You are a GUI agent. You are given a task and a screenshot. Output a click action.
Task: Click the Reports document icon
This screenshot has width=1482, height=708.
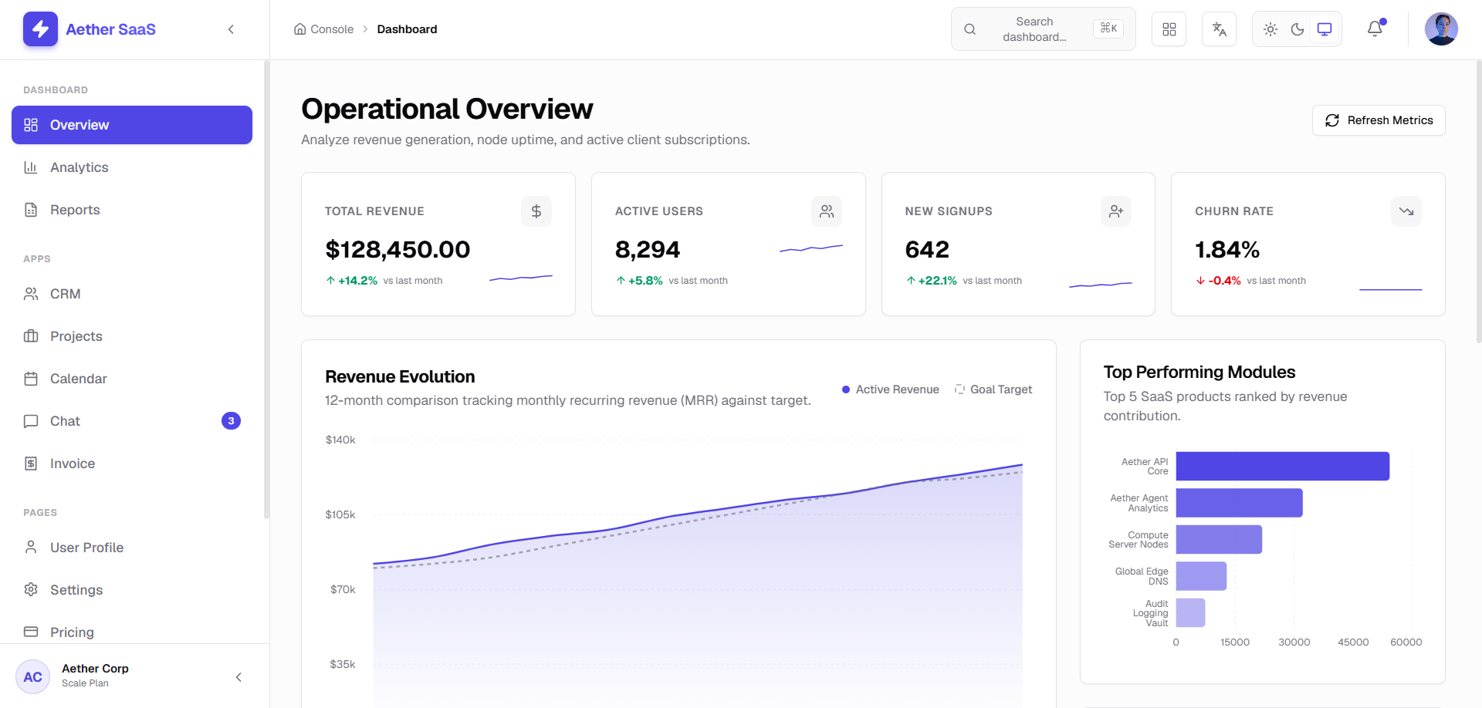pyautogui.click(x=31, y=210)
